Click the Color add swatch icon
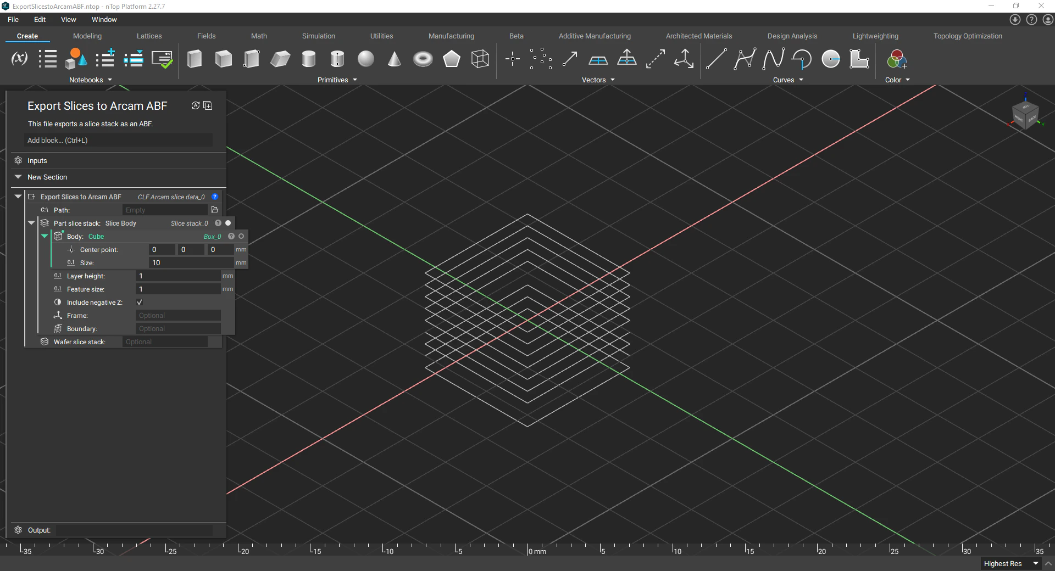Screen dimensions: 1055x571 (x=897, y=59)
